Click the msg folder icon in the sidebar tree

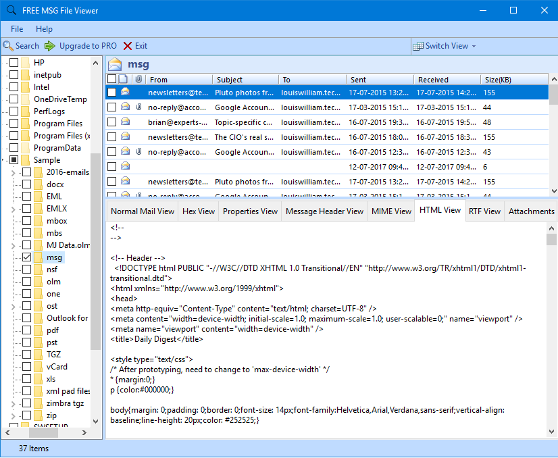[x=39, y=257]
